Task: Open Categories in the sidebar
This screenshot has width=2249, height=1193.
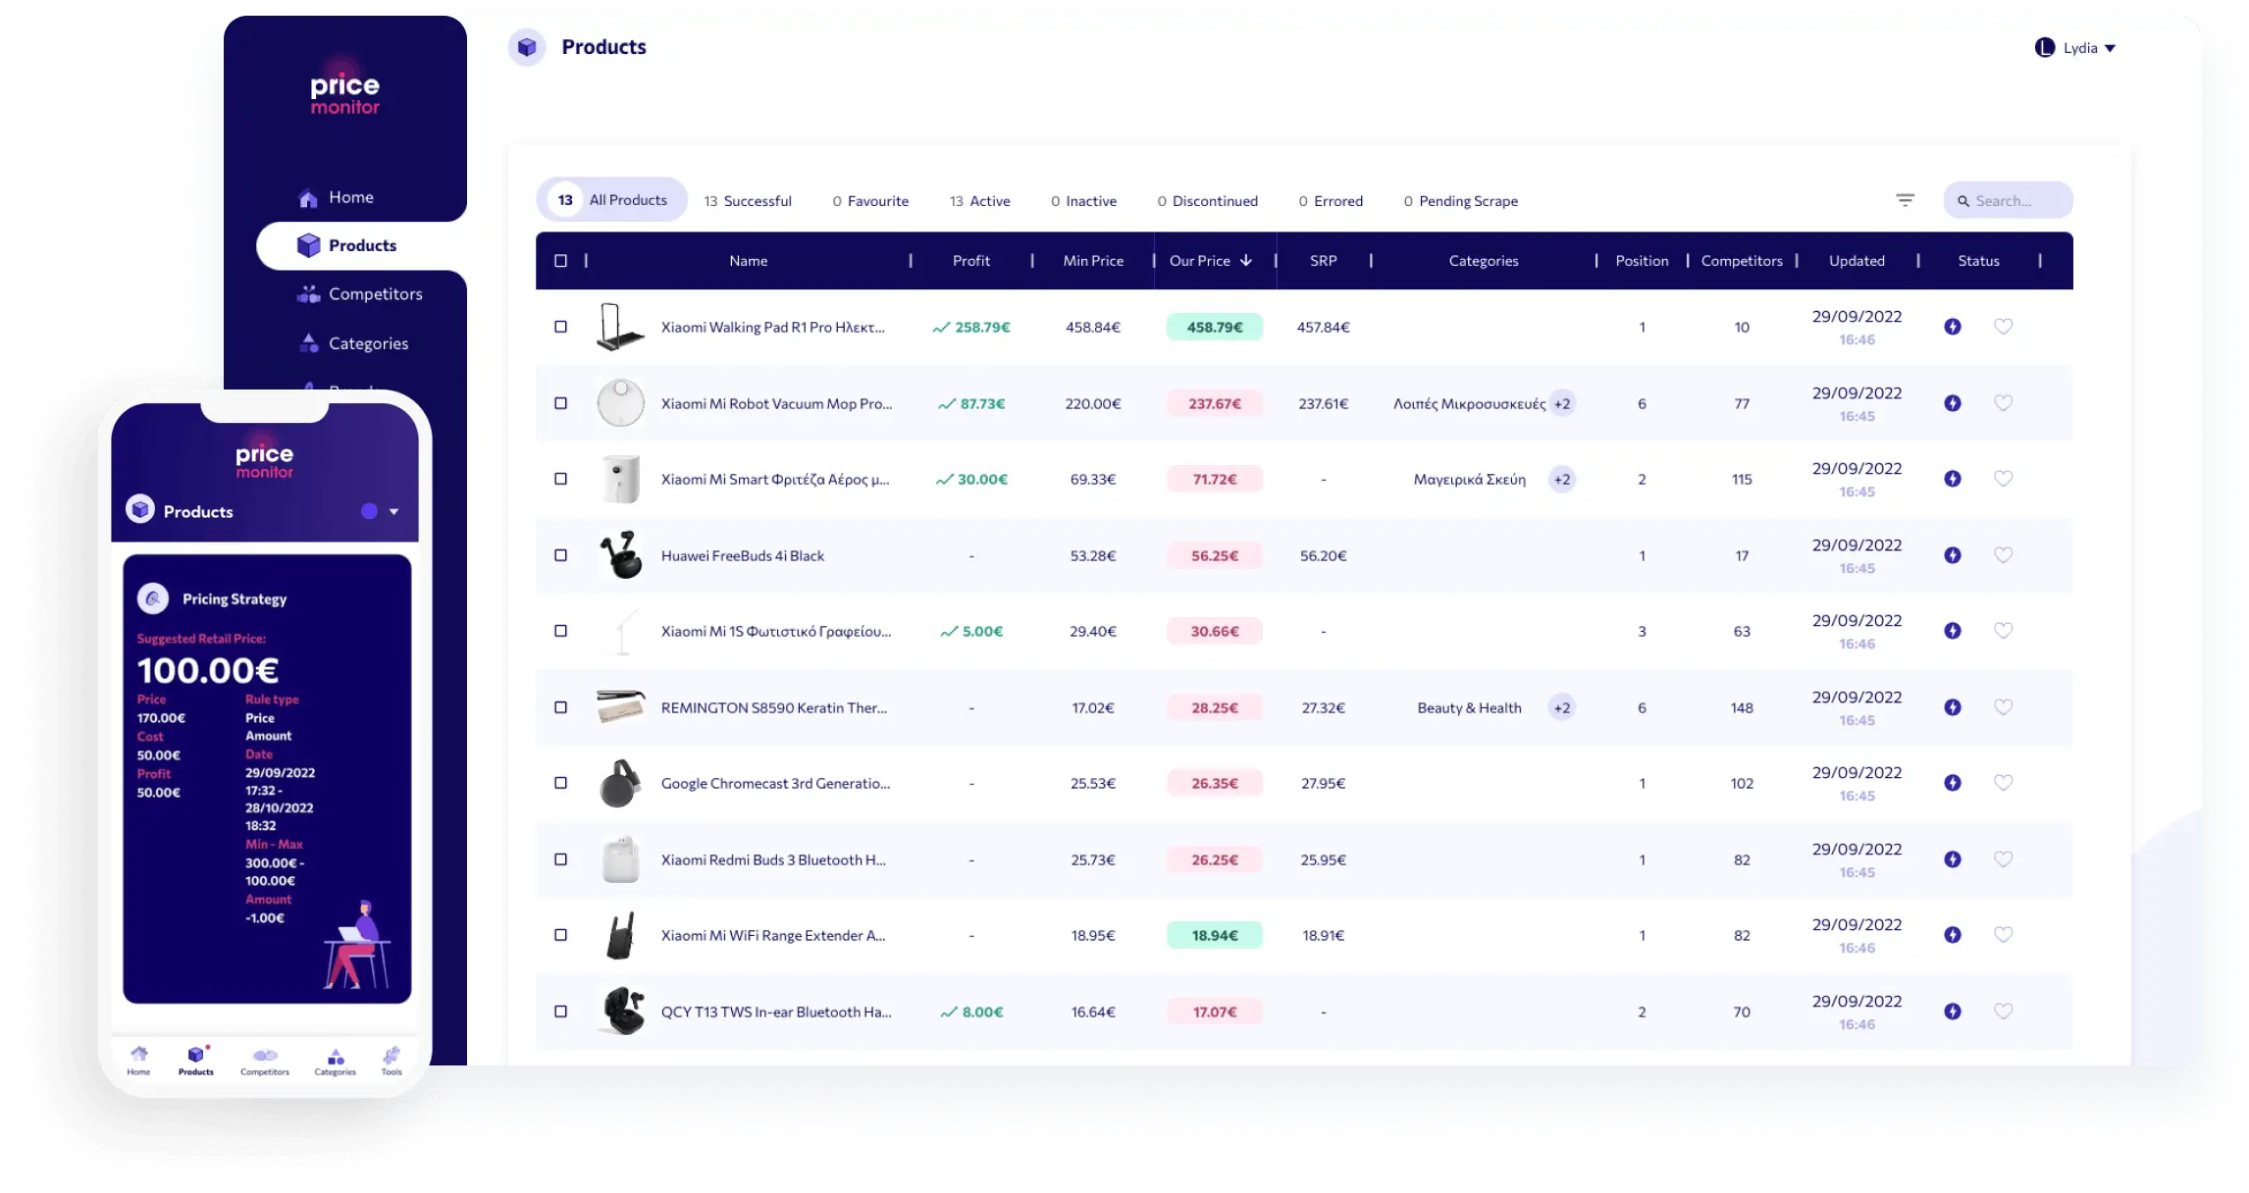Action: click(x=353, y=343)
